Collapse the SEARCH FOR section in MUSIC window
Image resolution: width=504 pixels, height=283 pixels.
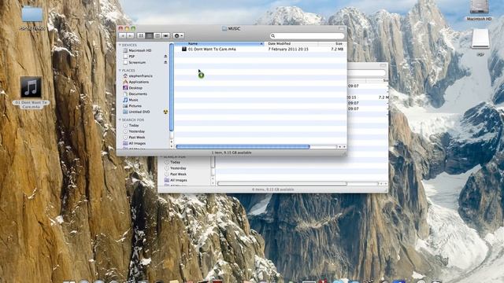tap(120, 119)
